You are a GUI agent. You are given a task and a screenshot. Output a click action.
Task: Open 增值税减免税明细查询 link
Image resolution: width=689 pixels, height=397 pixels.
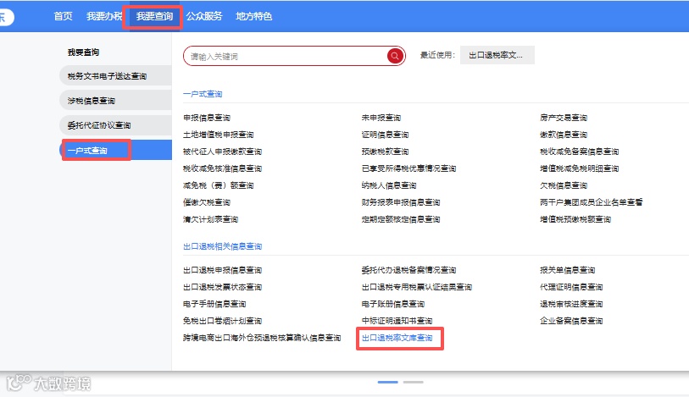579,168
